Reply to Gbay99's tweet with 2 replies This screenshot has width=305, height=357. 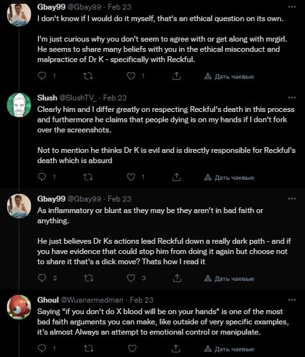42,278
